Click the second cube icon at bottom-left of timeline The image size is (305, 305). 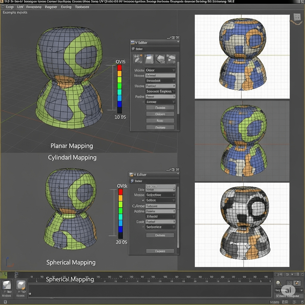click(21, 285)
